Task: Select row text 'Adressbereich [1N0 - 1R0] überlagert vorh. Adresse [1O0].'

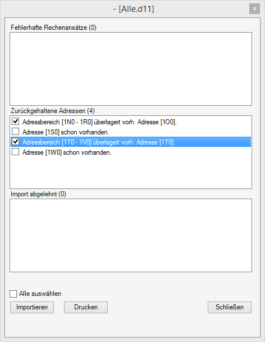Action: 99,122
